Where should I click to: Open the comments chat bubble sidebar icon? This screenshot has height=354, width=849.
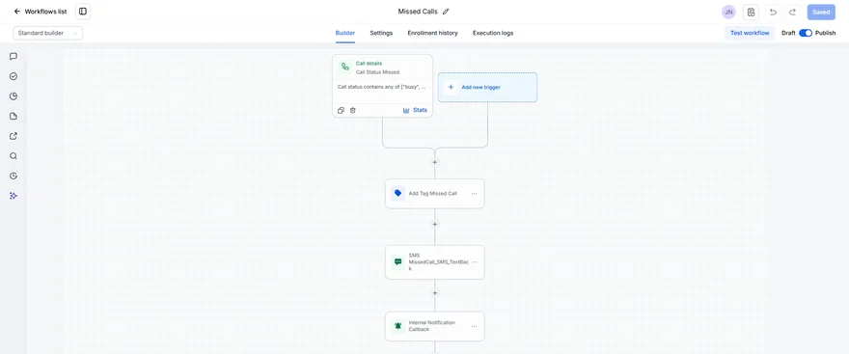pos(14,56)
